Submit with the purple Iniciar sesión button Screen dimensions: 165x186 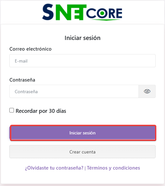coord(82,133)
